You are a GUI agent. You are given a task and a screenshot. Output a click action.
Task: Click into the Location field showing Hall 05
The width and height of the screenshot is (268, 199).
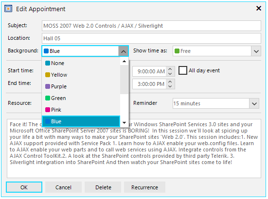pyautogui.click(x=151, y=38)
